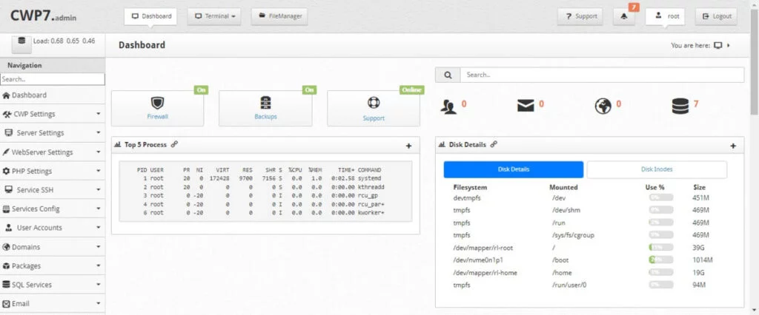
Task: Click the Logout button
Action: [x=716, y=16]
